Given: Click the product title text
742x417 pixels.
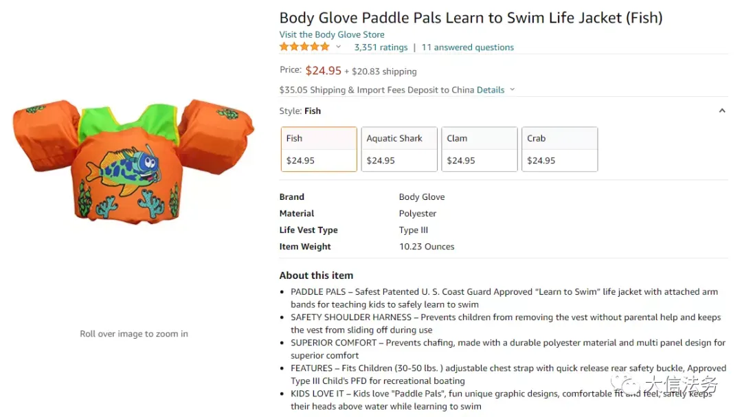Looking at the screenshot, I should pyautogui.click(x=471, y=18).
